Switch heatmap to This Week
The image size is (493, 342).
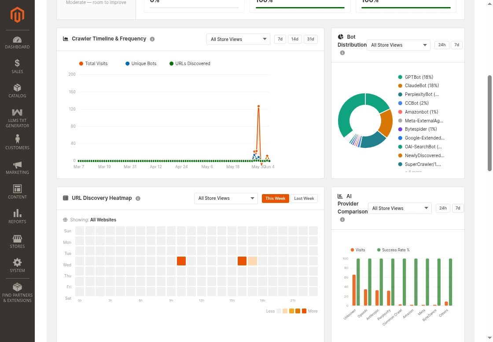coord(276,199)
